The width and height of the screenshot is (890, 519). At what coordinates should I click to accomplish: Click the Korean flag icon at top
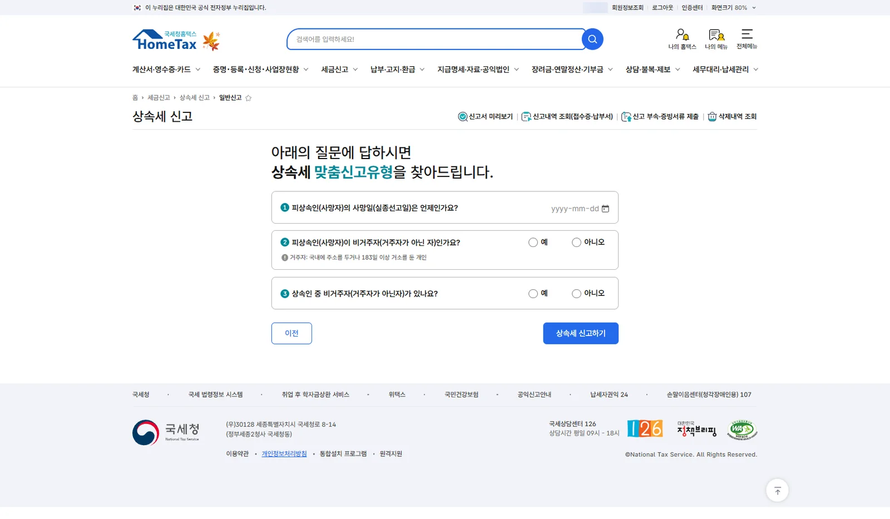137,8
